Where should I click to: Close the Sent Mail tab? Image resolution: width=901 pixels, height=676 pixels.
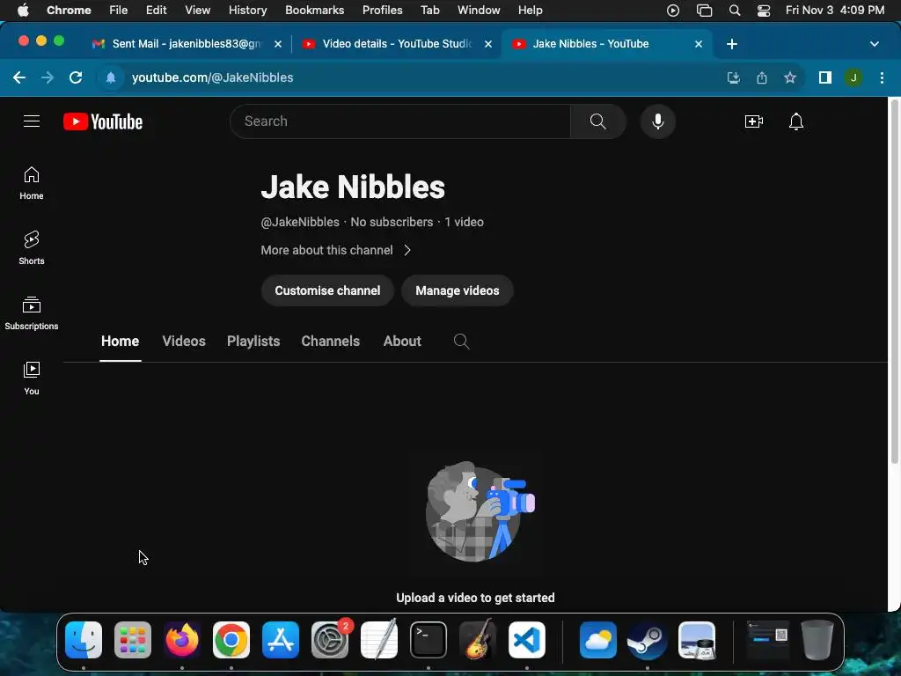[278, 44]
